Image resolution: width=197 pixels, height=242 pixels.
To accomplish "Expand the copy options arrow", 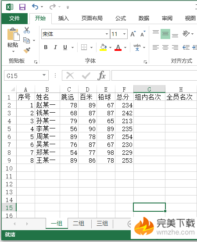I will click(x=34, y=40).
